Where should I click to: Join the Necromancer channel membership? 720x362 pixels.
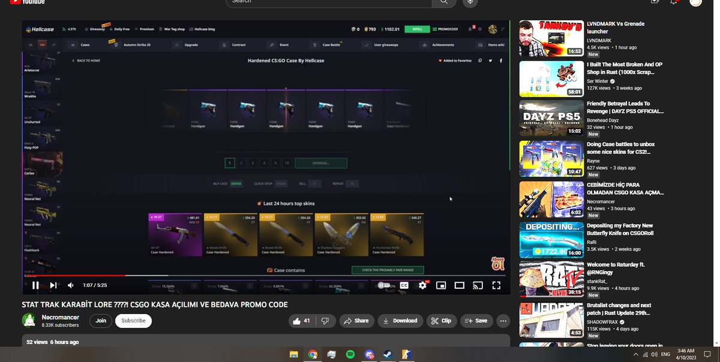click(x=101, y=321)
